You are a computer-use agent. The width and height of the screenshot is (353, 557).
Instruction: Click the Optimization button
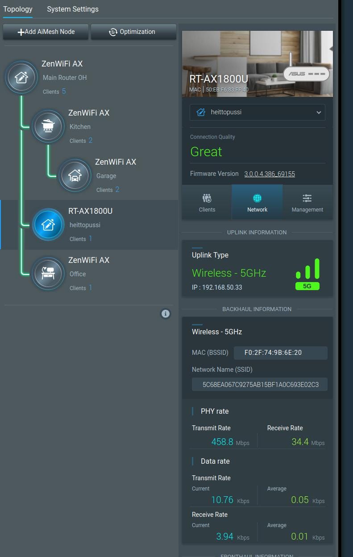point(134,32)
